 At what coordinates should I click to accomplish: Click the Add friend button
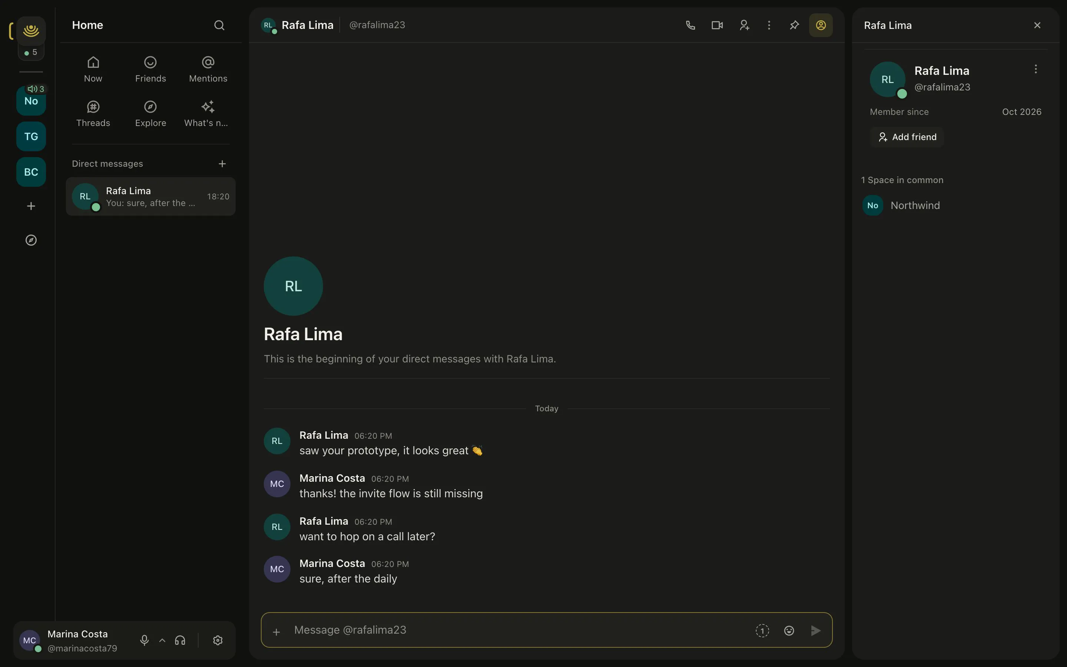[x=907, y=137]
